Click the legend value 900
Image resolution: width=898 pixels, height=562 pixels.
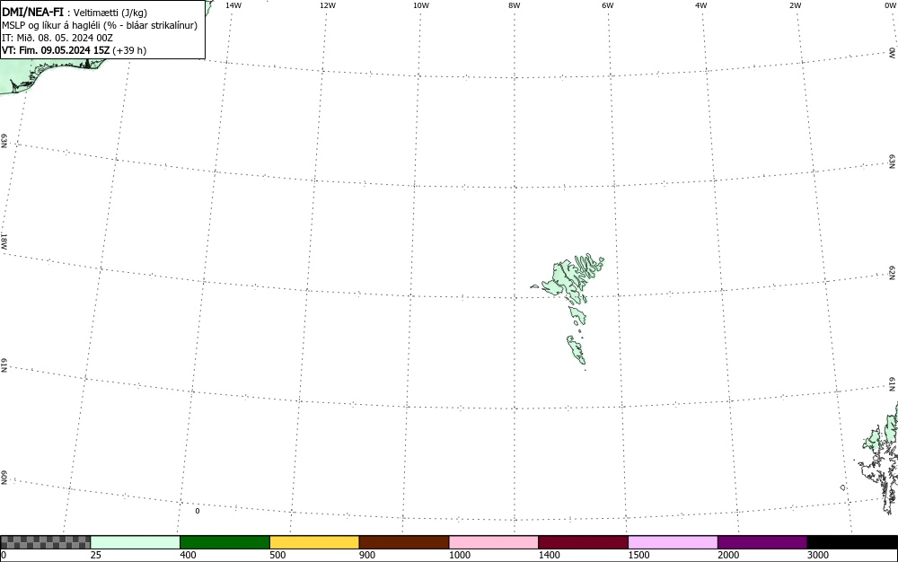pos(367,555)
